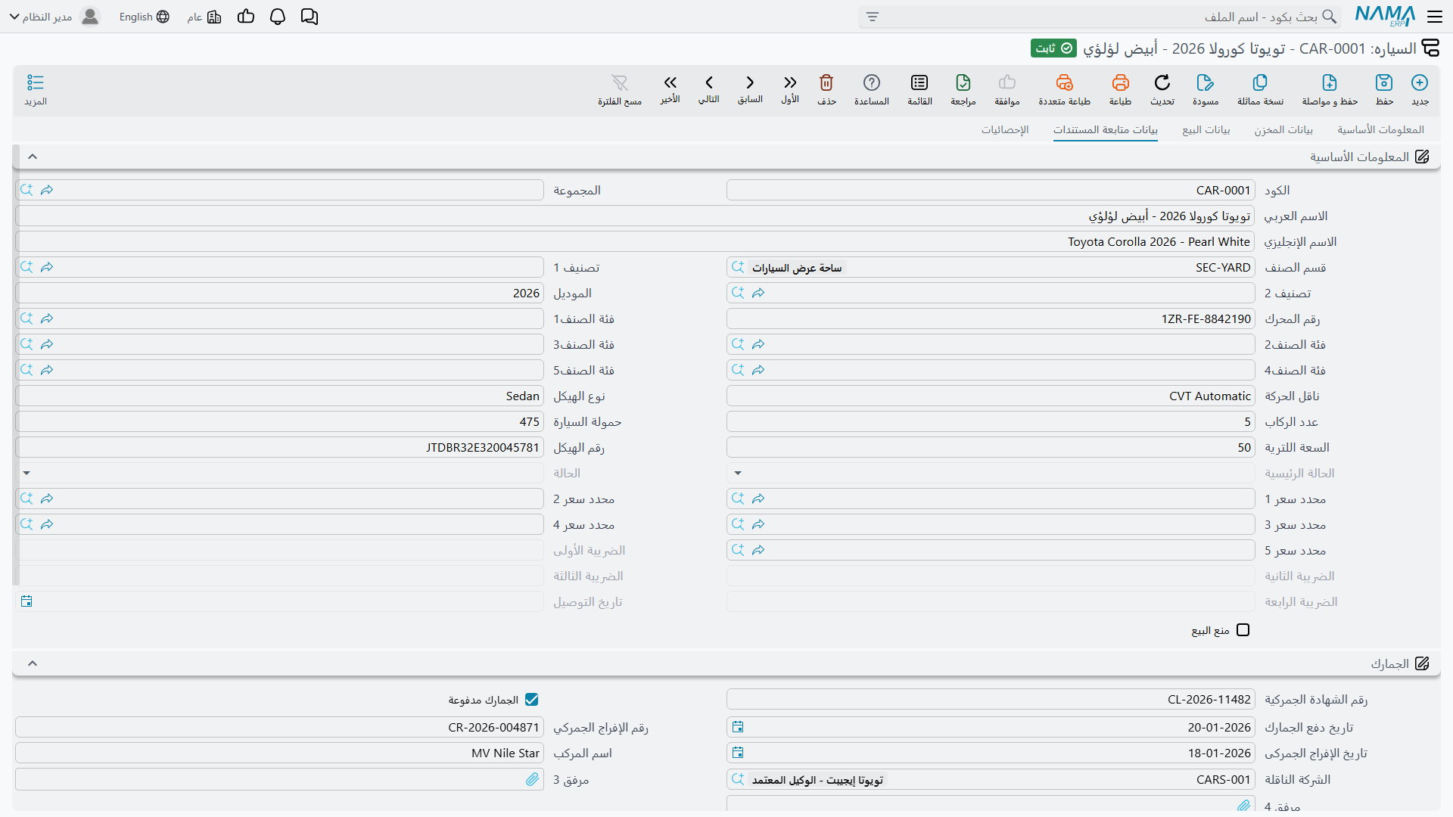This screenshot has height=817, width=1453.
Task: Click حفظ و مواصله (Save and continue)
Action: pos(1330,82)
